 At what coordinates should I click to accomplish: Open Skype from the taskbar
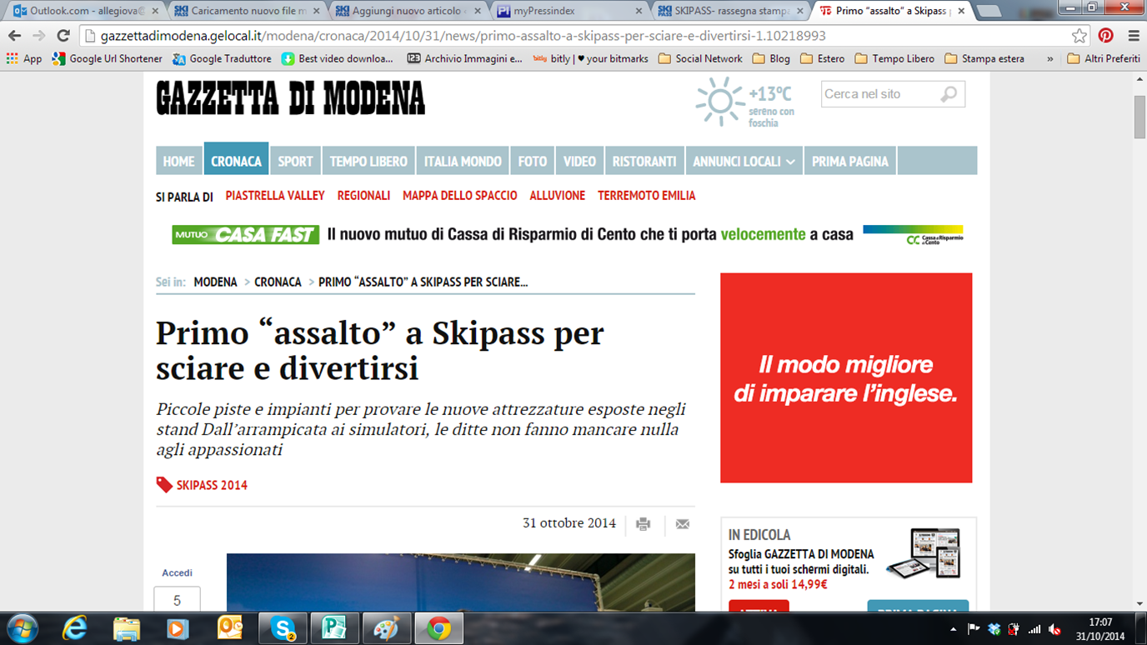283,628
